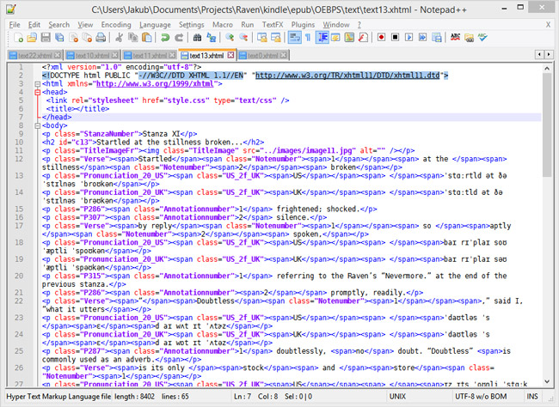The image size is (559, 407).
Task: Switch to the text0.xhtml tab
Action: (x=263, y=55)
